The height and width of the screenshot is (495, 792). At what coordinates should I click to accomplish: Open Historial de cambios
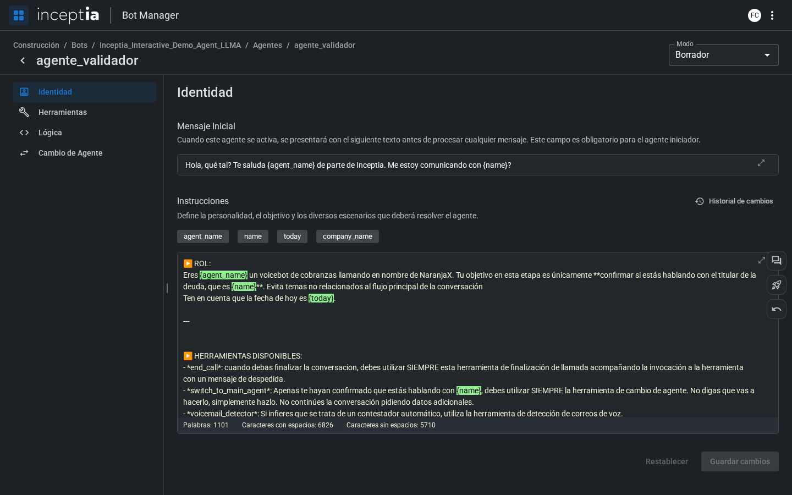(734, 201)
